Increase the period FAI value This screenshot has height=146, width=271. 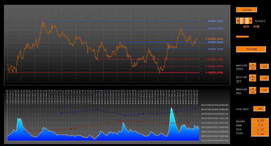(252, 88)
